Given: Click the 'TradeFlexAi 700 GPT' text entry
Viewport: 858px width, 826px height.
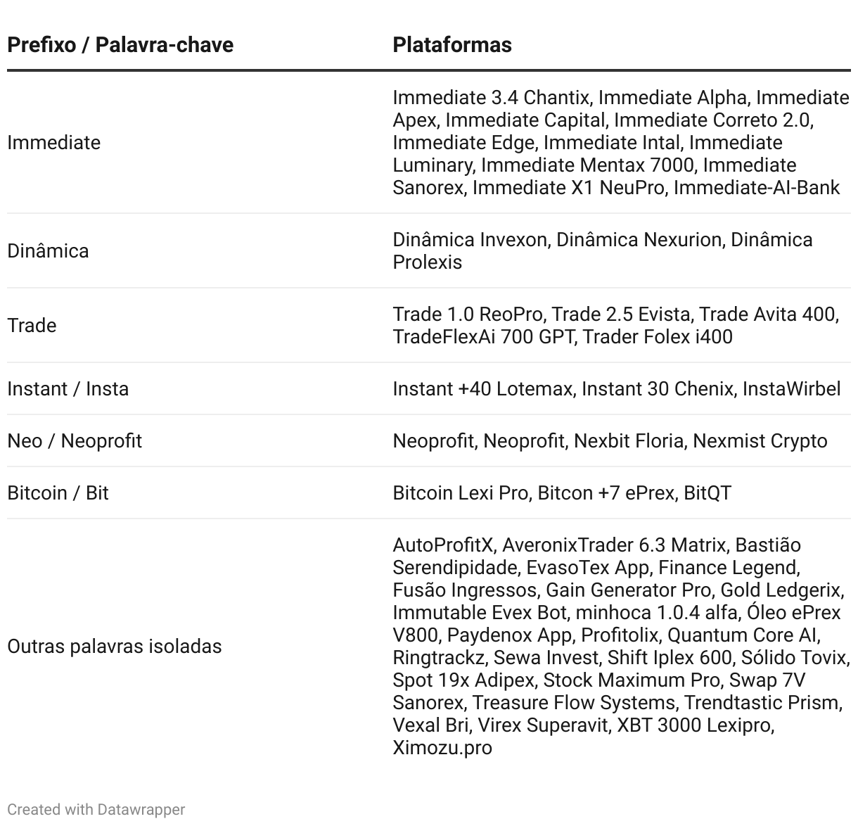Looking at the screenshot, I should (x=483, y=337).
